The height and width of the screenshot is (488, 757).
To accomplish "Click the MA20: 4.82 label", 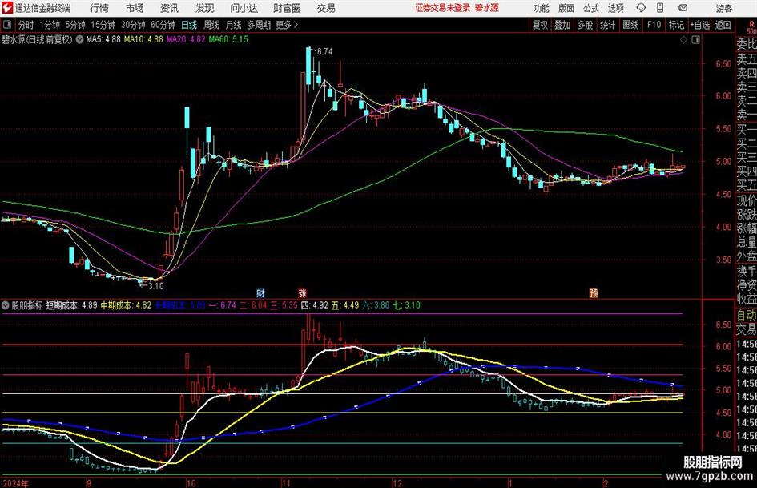I will [186, 39].
